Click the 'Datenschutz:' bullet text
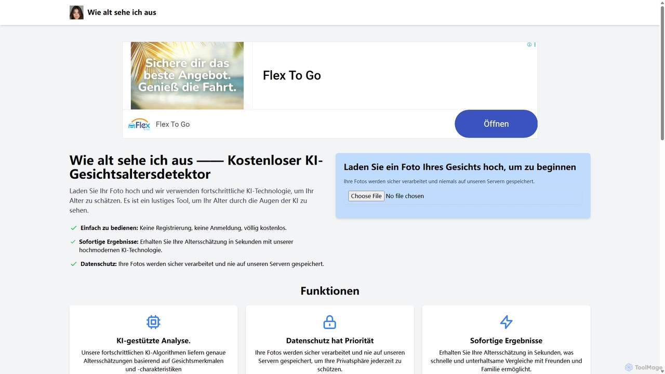 (98, 264)
